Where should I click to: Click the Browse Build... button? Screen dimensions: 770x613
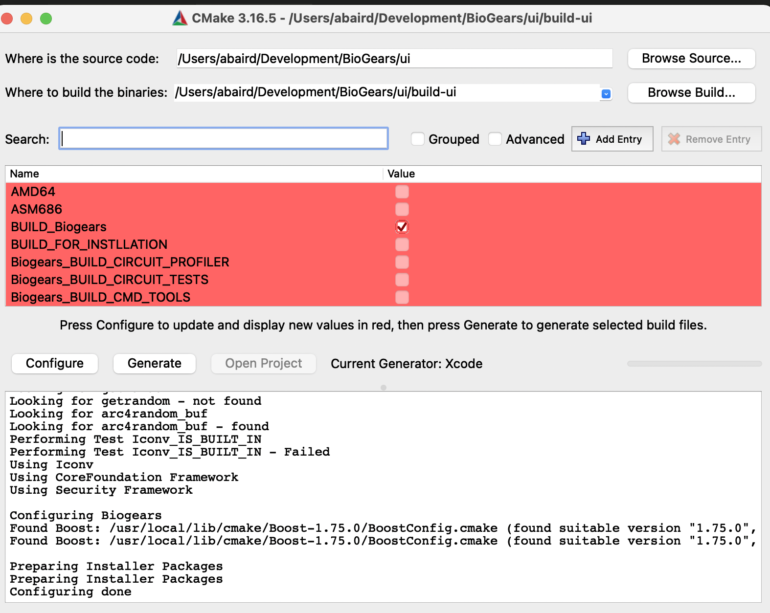(691, 93)
